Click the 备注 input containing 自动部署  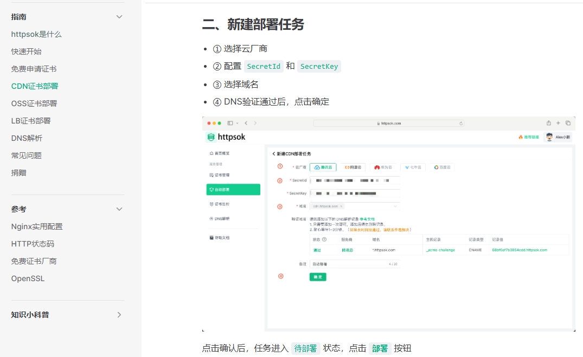pos(355,264)
